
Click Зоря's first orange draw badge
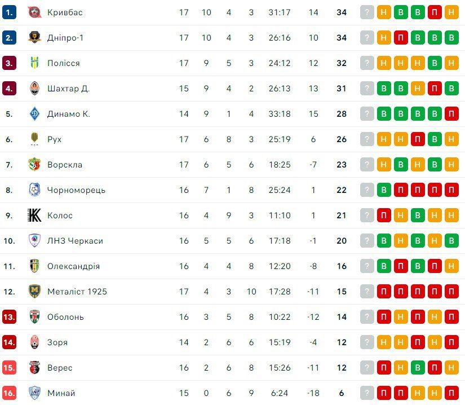pyautogui.click(x=384, y=342)
